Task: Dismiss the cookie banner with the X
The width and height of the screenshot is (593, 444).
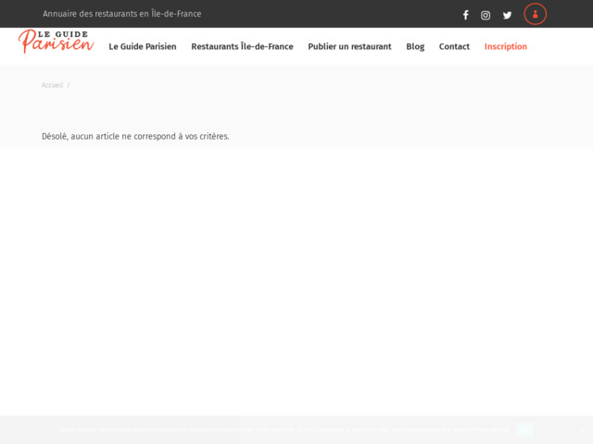Action: point(582,429)
